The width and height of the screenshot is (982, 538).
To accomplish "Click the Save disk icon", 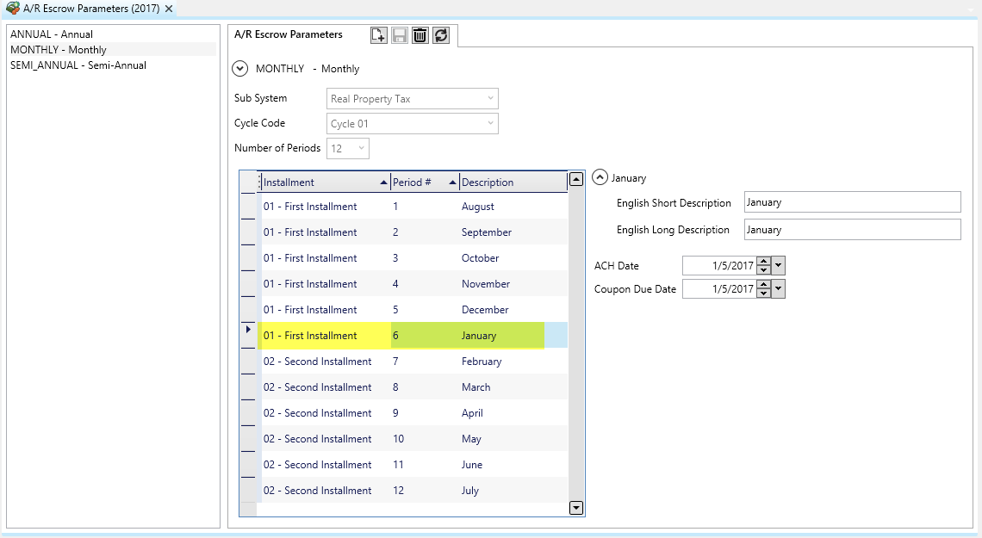I will click(x=400, y=35).
